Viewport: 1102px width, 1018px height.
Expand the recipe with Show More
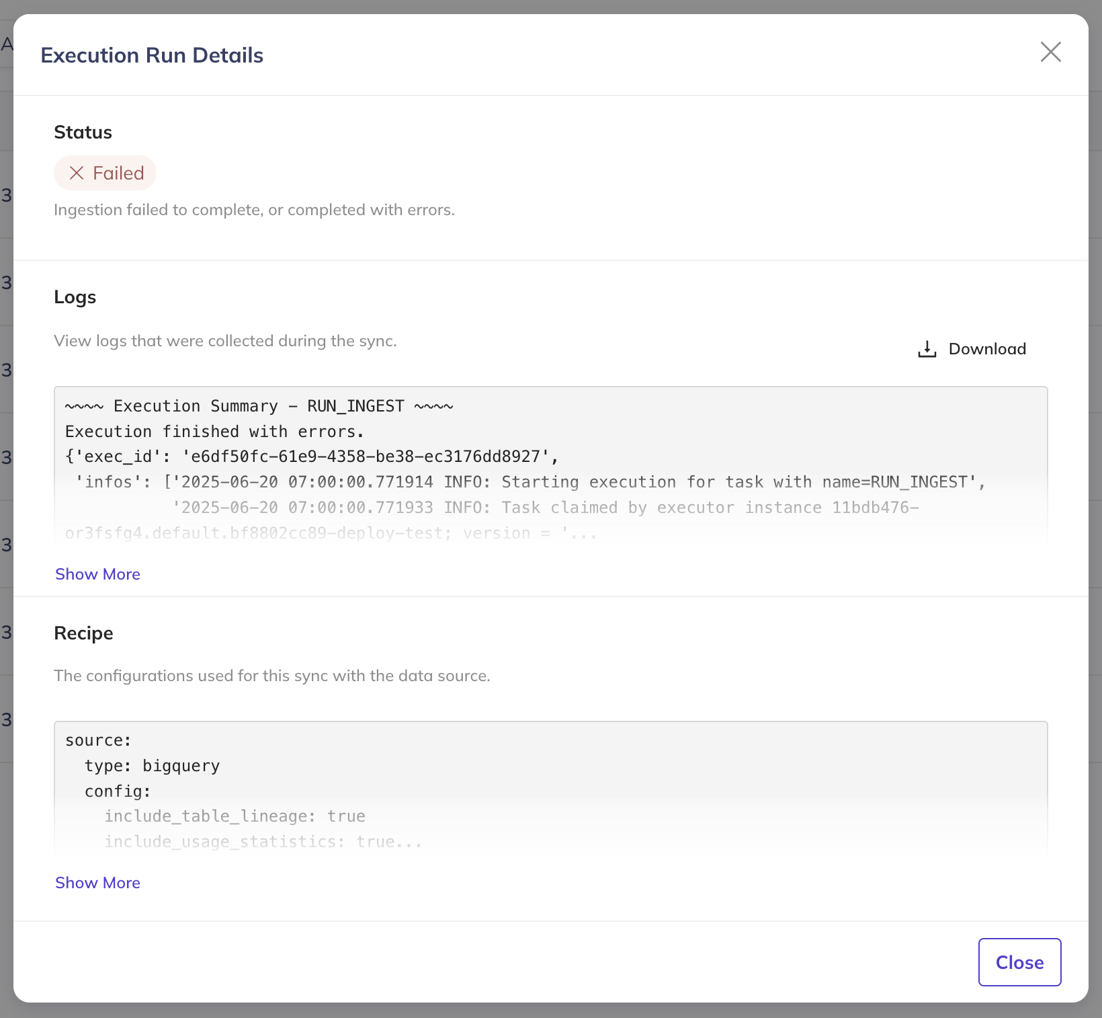tap(97, 883)
